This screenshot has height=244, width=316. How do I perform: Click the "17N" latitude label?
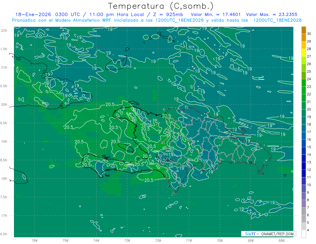(x=4, y=216)
